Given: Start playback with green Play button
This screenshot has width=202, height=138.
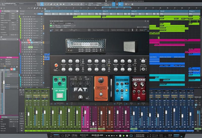Looking at the screenshot, I should tap(124, 136).
